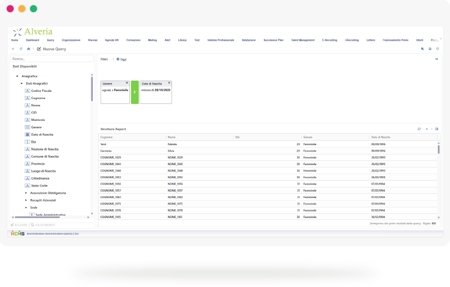Viewport: 450px width, 287px height.
Task: Select the Nome field in the tree
Action: tap(35, 105)
